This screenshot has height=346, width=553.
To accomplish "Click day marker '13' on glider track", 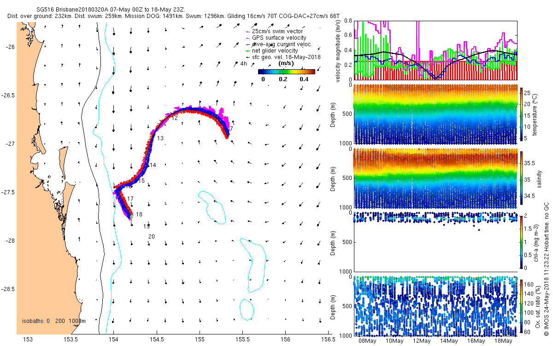I will (x=160, y=138).
